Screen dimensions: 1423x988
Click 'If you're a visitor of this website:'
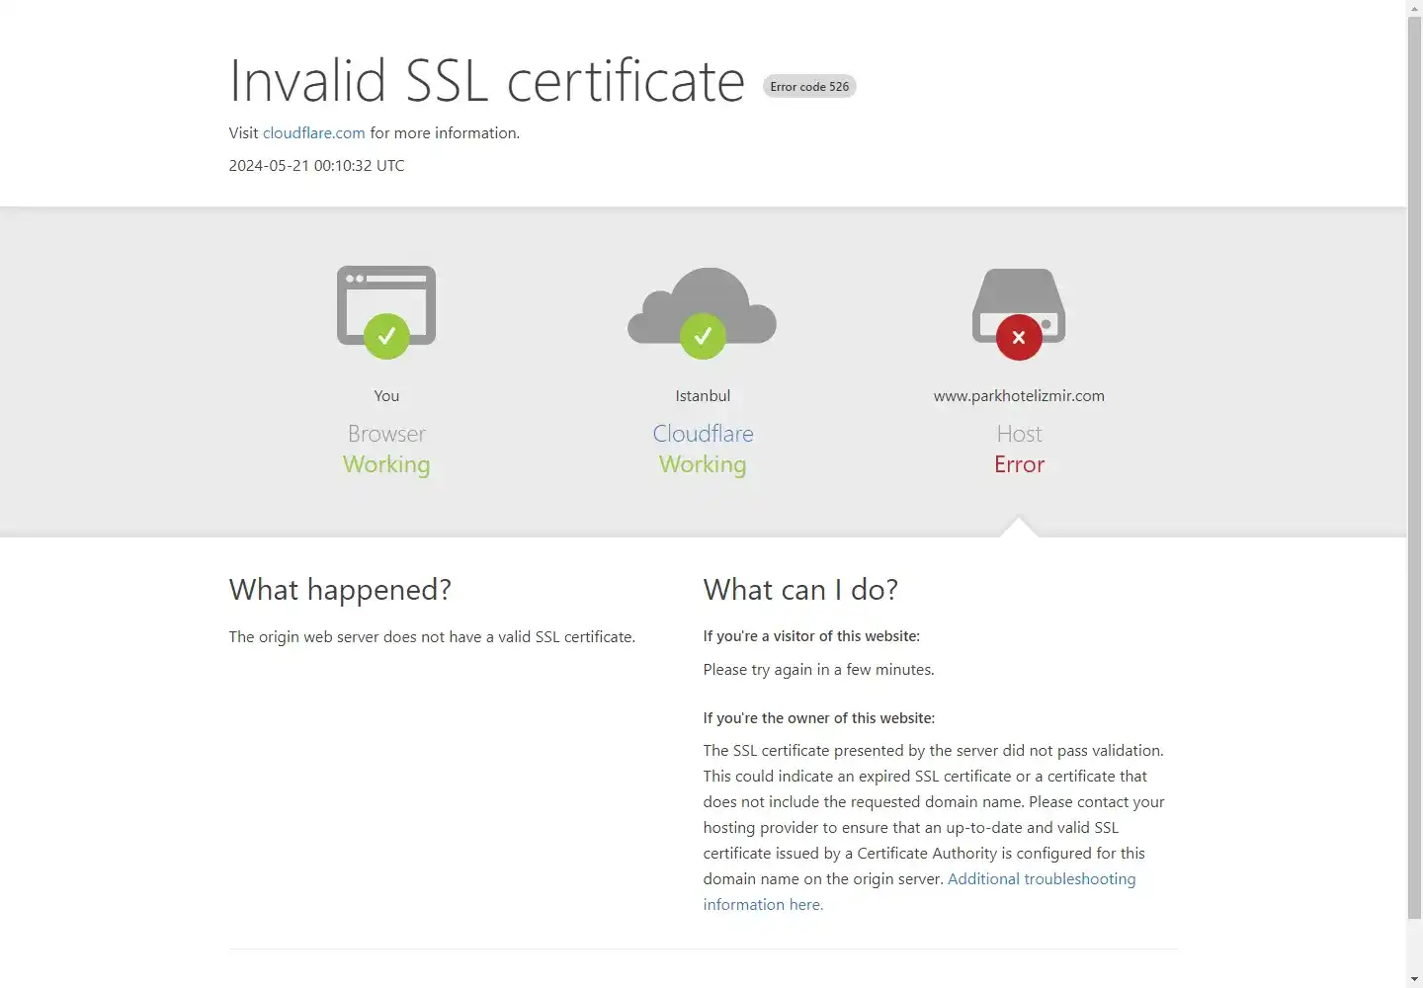(x=811, y=636)
